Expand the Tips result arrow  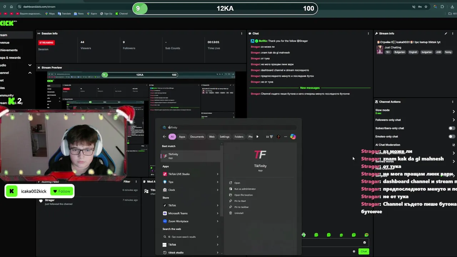coord(217,182)
